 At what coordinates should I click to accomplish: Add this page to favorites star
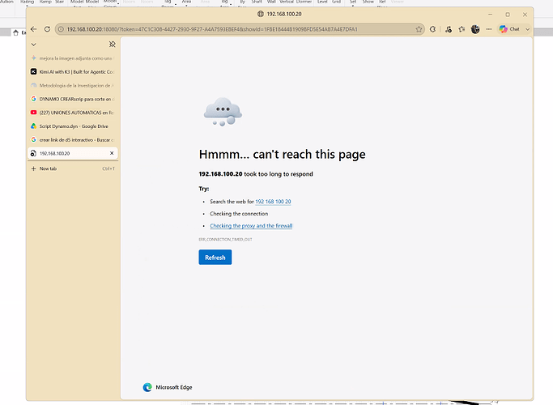pyautogui.click(x=419, y=29)
